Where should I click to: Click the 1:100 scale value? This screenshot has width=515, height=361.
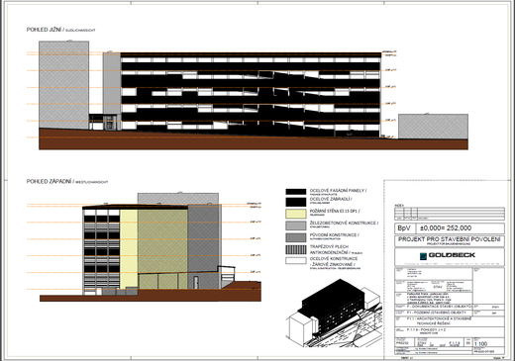[480, 344]
